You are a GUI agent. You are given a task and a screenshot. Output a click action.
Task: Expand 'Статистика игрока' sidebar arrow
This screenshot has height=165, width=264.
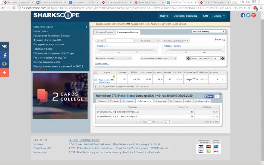pyautogui.click(x=86, y=27)
